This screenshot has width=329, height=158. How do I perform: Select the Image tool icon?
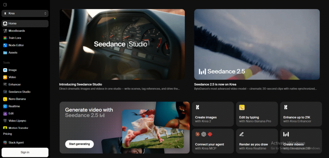(x=5, y=70)
